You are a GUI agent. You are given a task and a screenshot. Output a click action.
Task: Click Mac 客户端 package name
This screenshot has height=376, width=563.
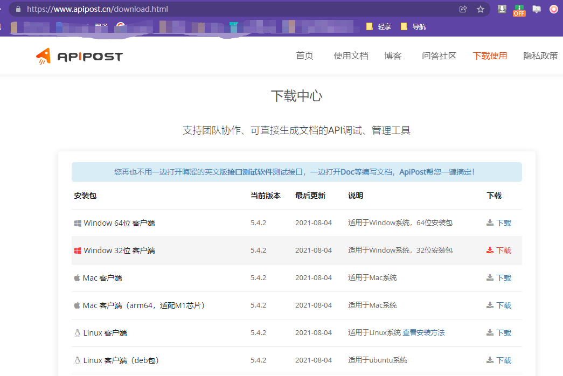[102, 278]
